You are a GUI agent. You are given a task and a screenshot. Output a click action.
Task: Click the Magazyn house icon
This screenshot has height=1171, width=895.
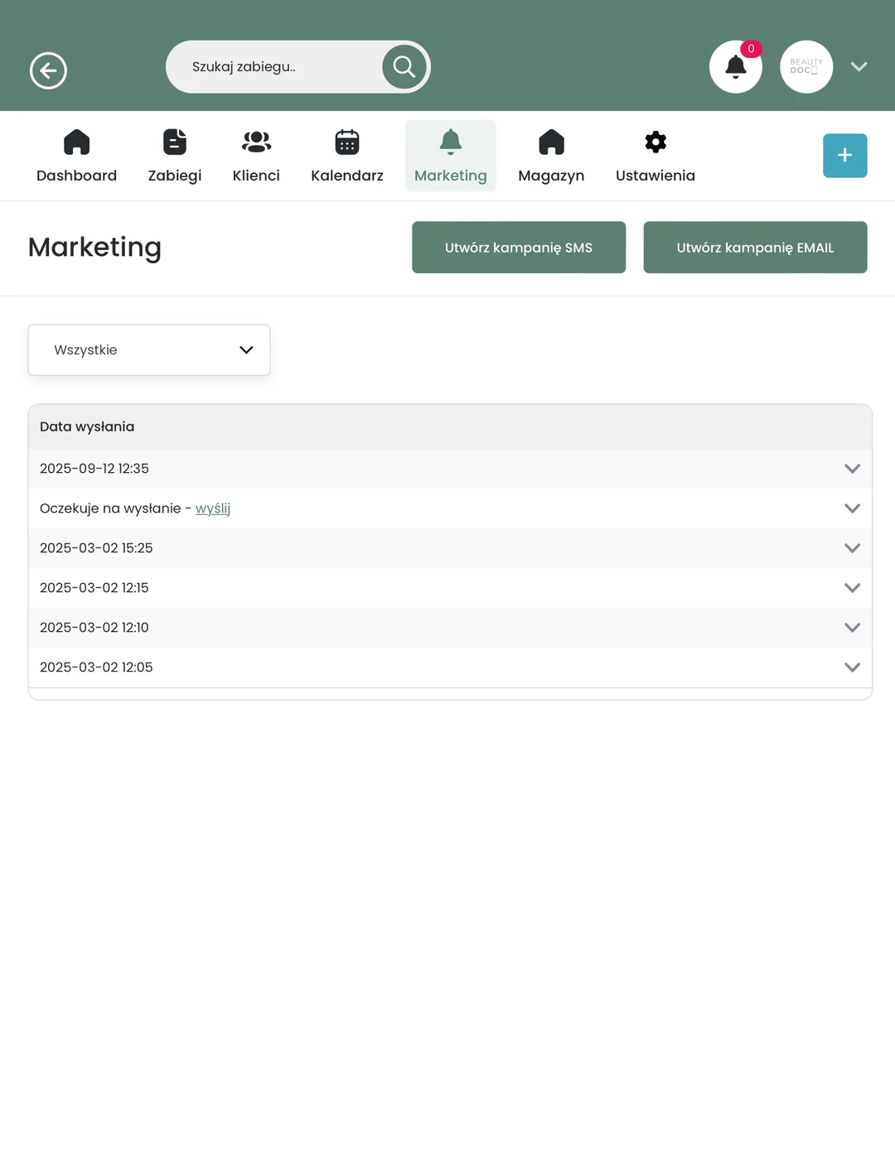[x=551, y=142]
